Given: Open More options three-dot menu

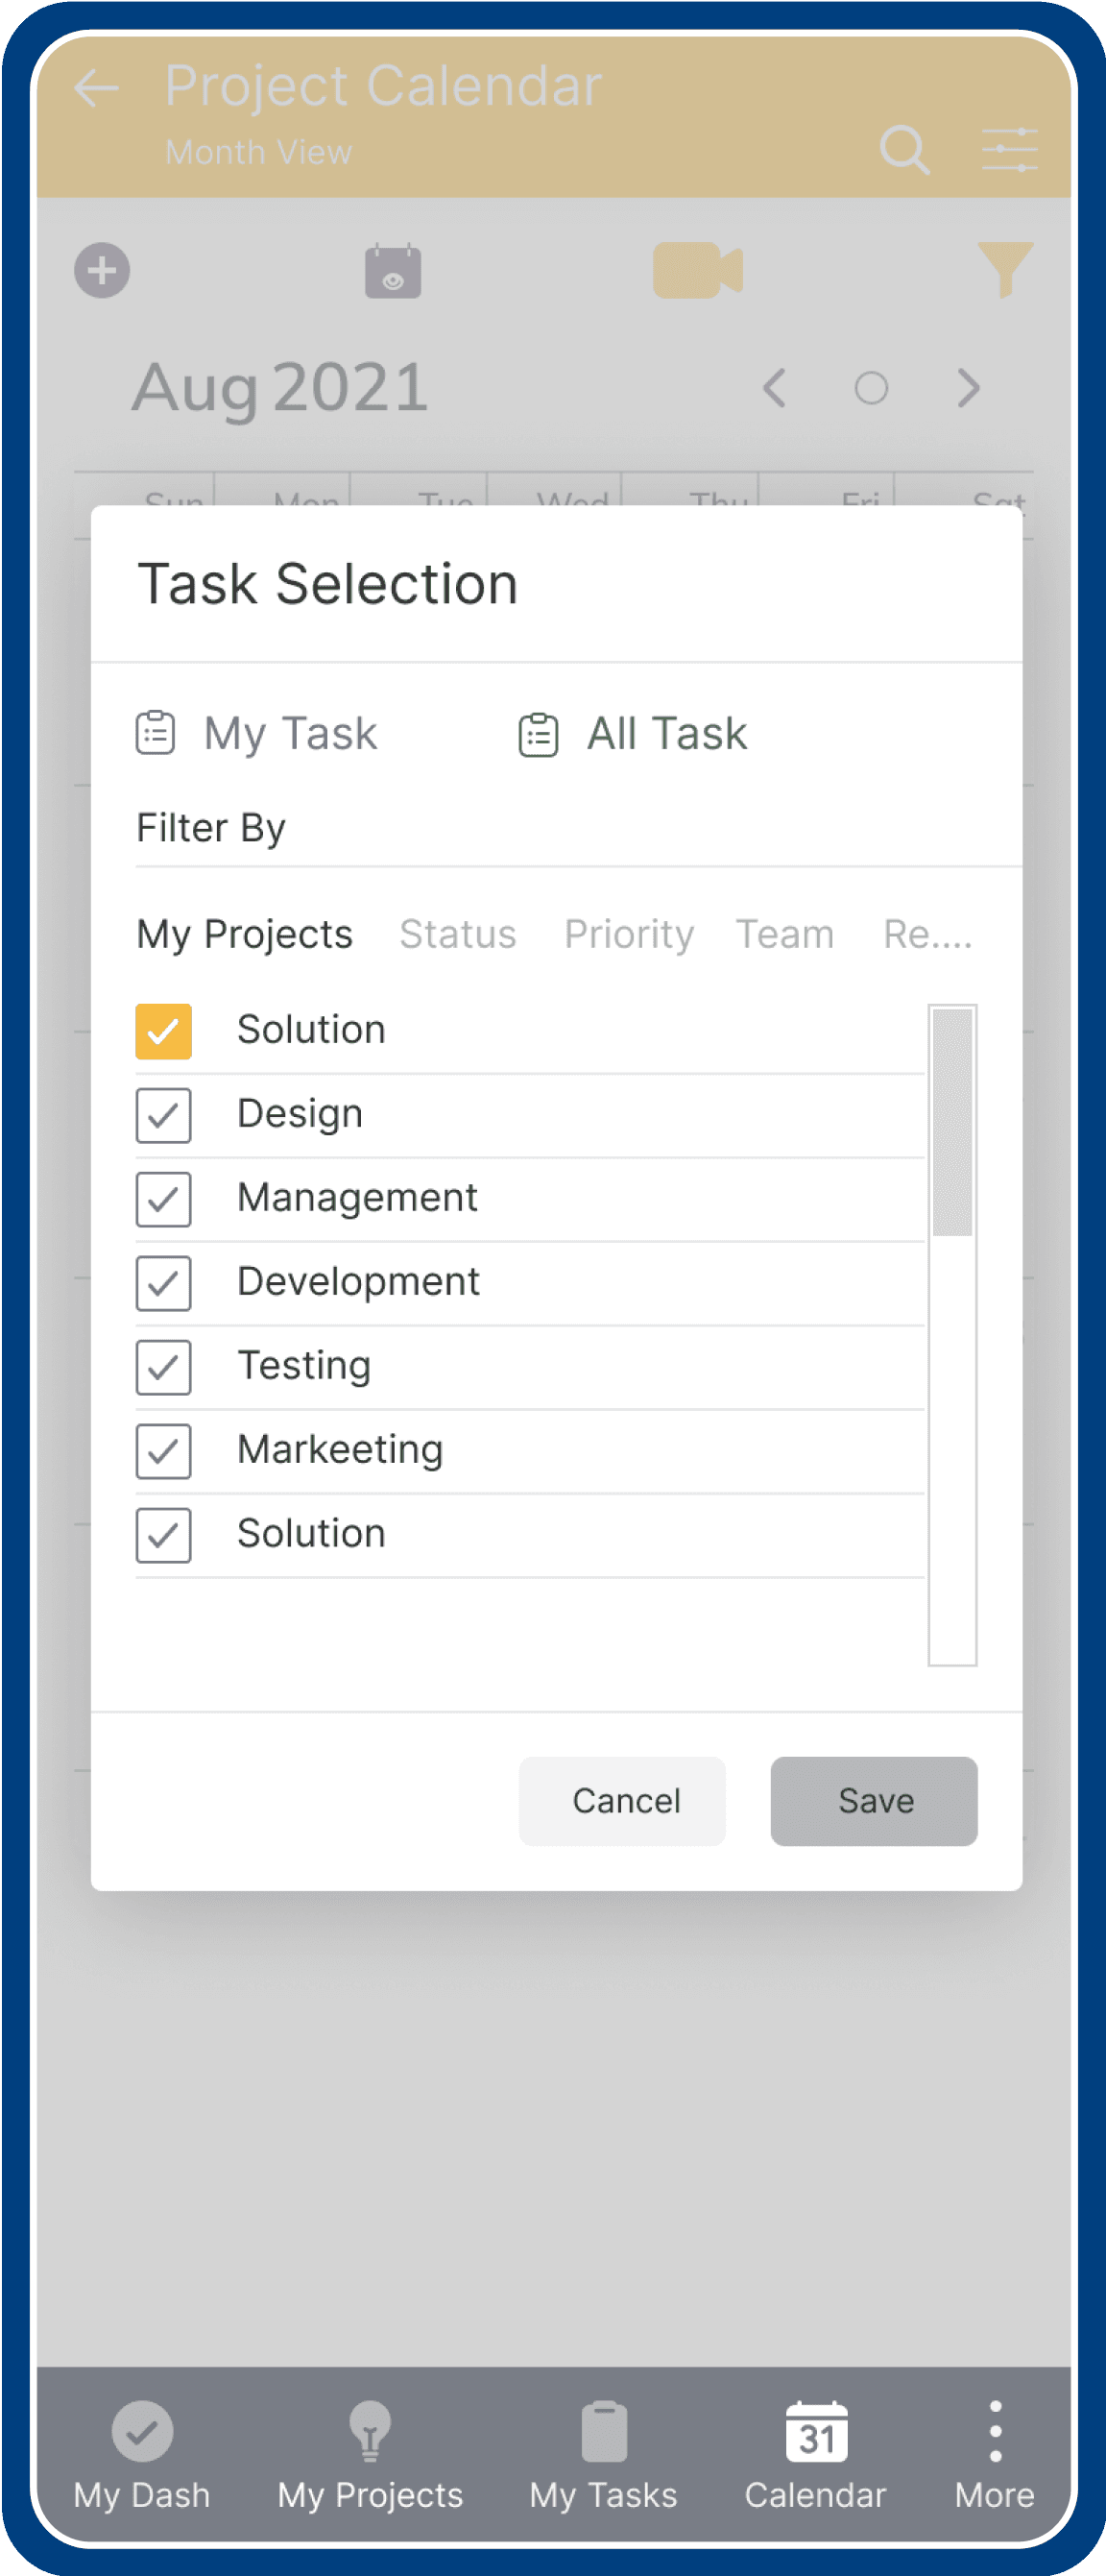Looking at the screenshot, I should tap(995, 2430).
